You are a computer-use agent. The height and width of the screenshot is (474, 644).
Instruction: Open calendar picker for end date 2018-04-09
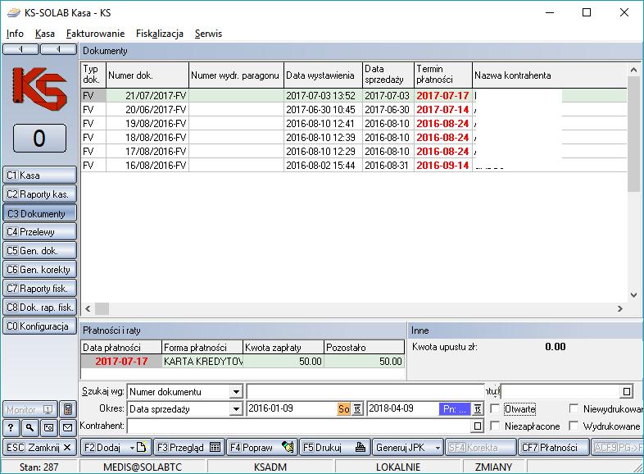click(477, 409)
